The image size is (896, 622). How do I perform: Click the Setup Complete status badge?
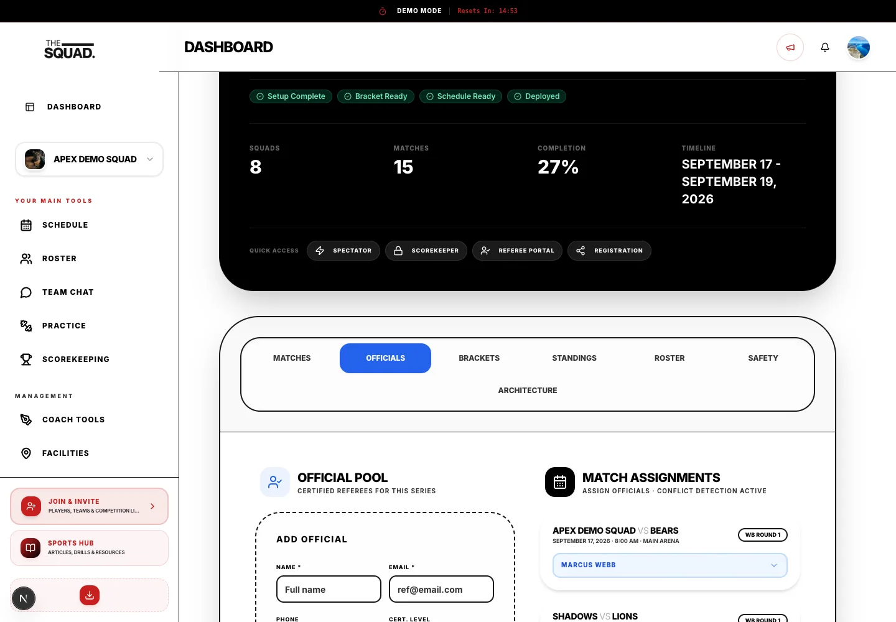tap(291, 96)
